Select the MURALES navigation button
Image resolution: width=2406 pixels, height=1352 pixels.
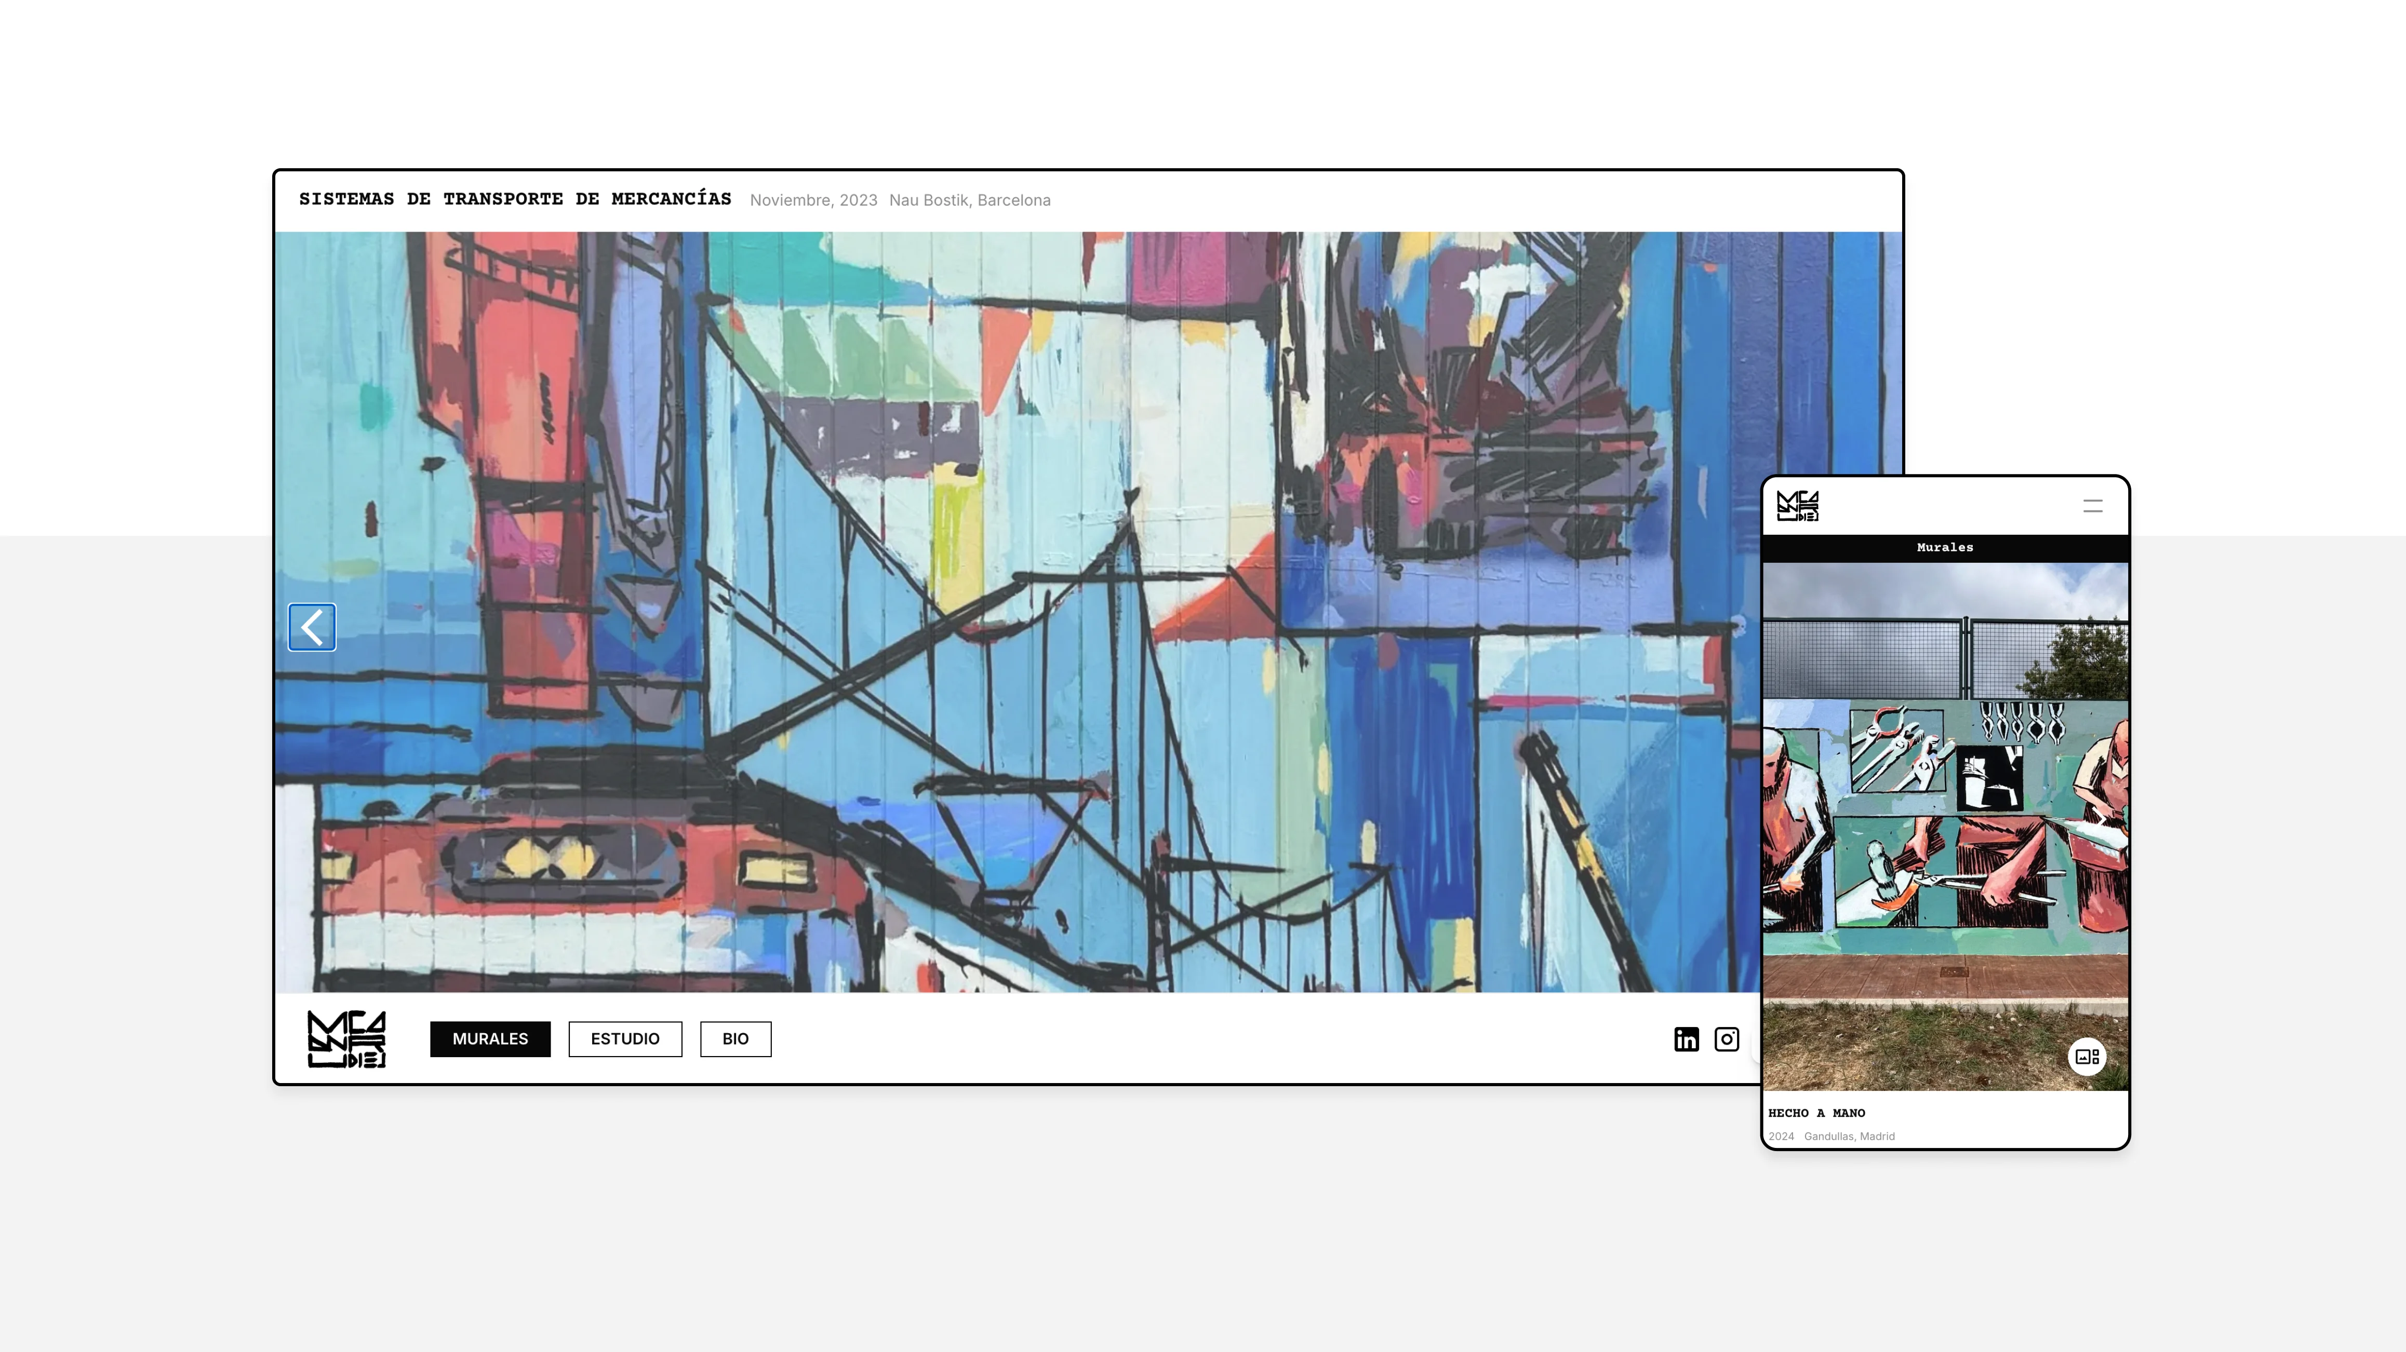pyautogui.click(x=490, y=1039)
